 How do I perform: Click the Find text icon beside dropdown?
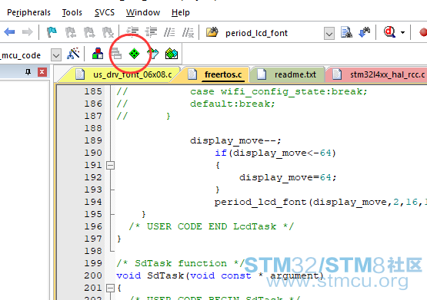(346, 32)
